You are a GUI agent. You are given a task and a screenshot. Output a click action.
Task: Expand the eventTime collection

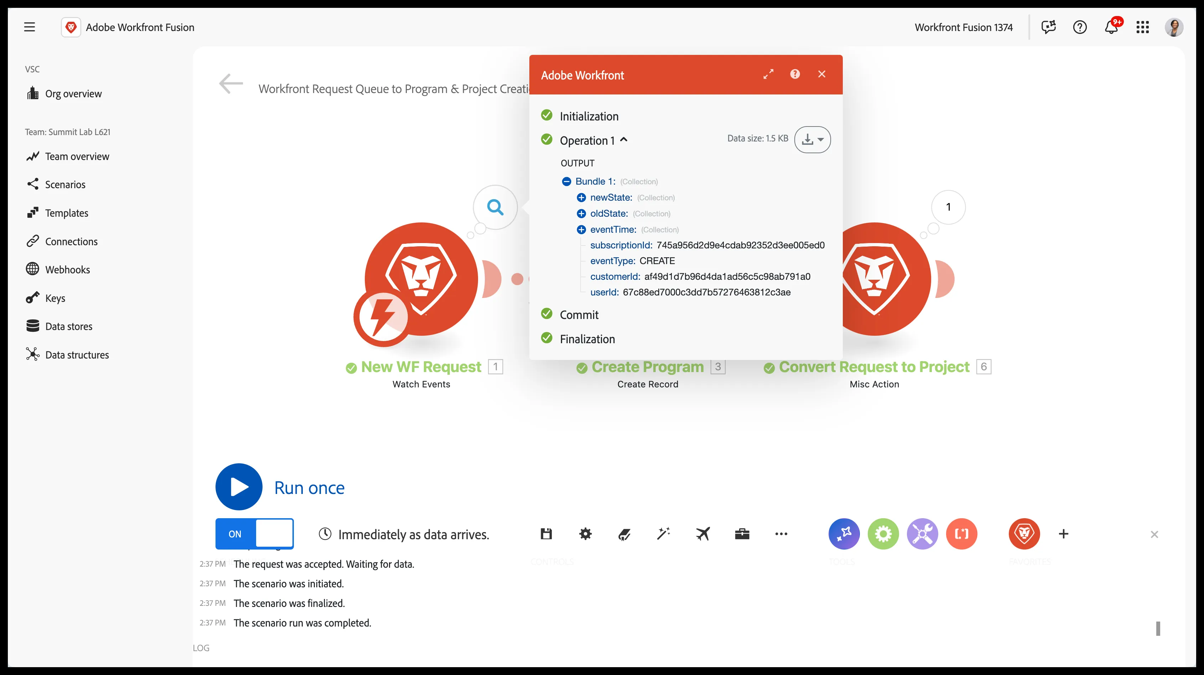[581, 229]
